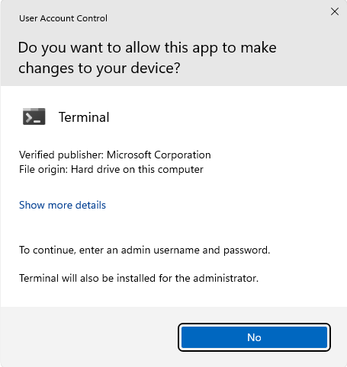The width and height of the screenshot is (347, 367).
Task: Click the 'changes to your device?' heading line
Action: (99, 69)
